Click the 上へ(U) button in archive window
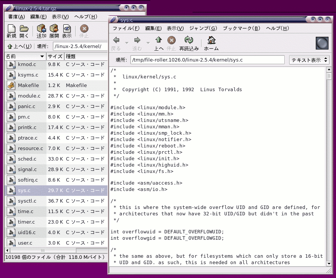Viewport: 336px width, 278px height. point(19,47)
